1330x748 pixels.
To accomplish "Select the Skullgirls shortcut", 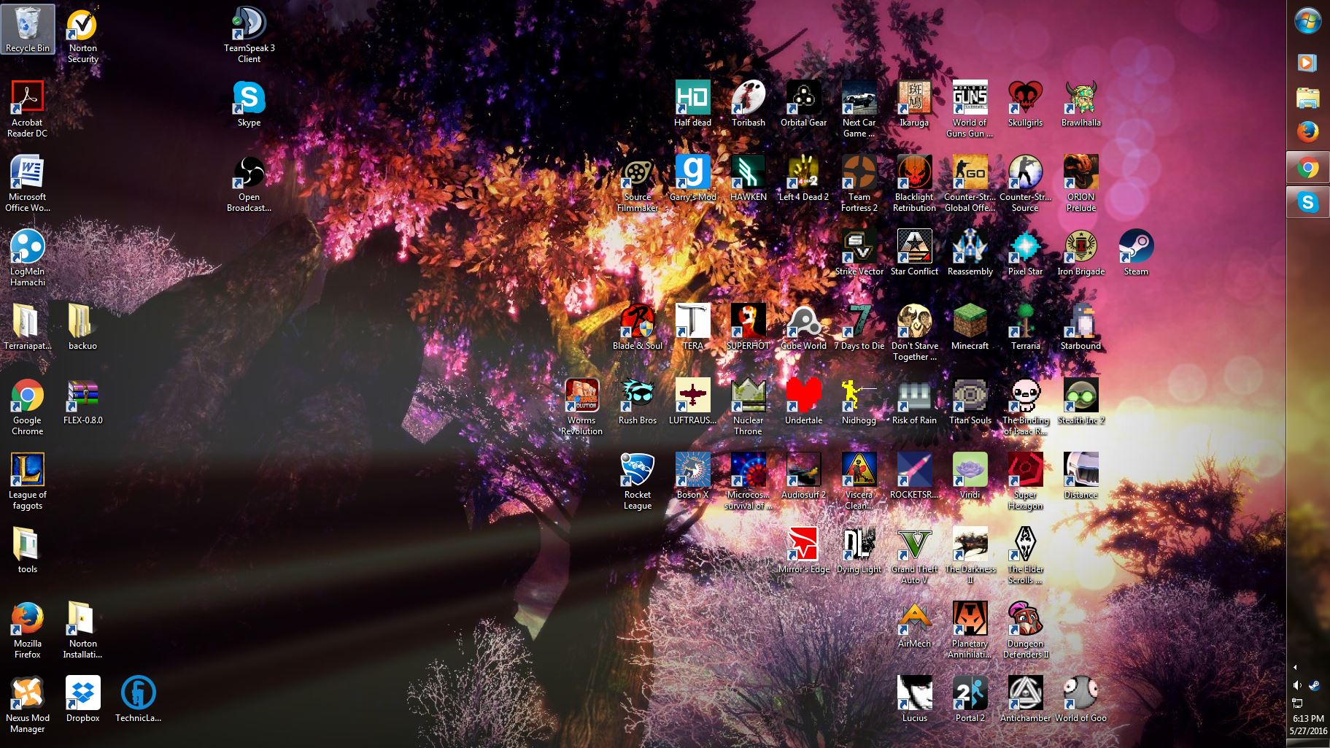I will [1025, 104].
